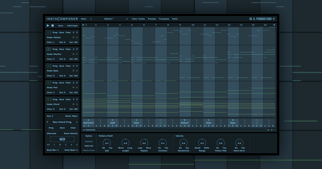
Task: Clear the chord progression in Key panel
Action: point(73,128)
